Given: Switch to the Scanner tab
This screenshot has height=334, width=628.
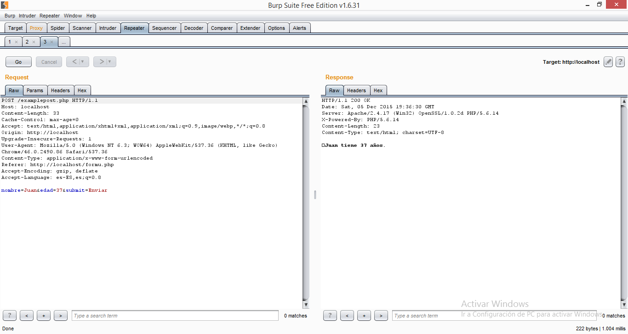Looking at the screenshot, I should (82, 28).
